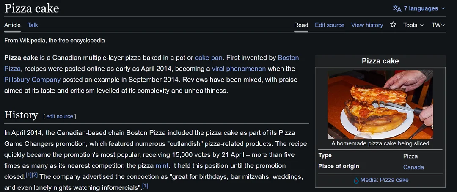Open the Tools dropdown menu
Viewport: 457px width, 192px height.
[413, 25]
